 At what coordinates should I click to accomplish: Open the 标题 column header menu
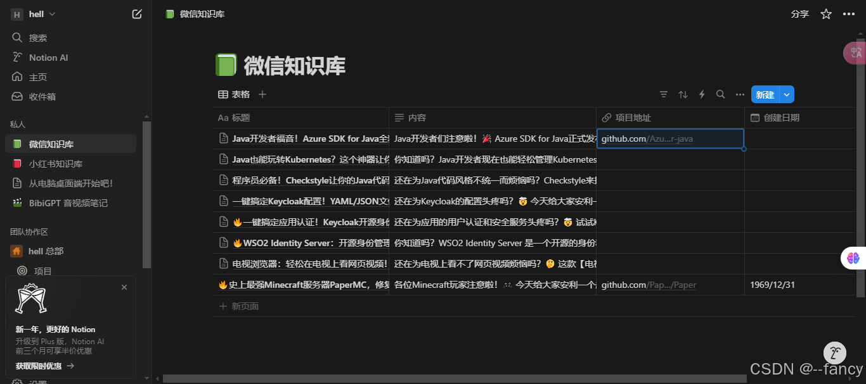click(x=301, y=118)
